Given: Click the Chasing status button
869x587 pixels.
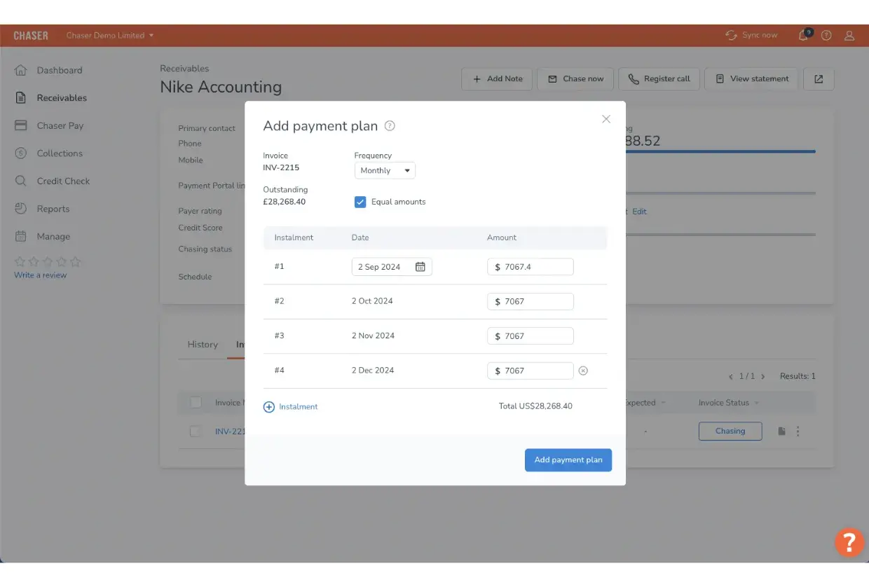Looking at the screenshot, I should 730,431.
